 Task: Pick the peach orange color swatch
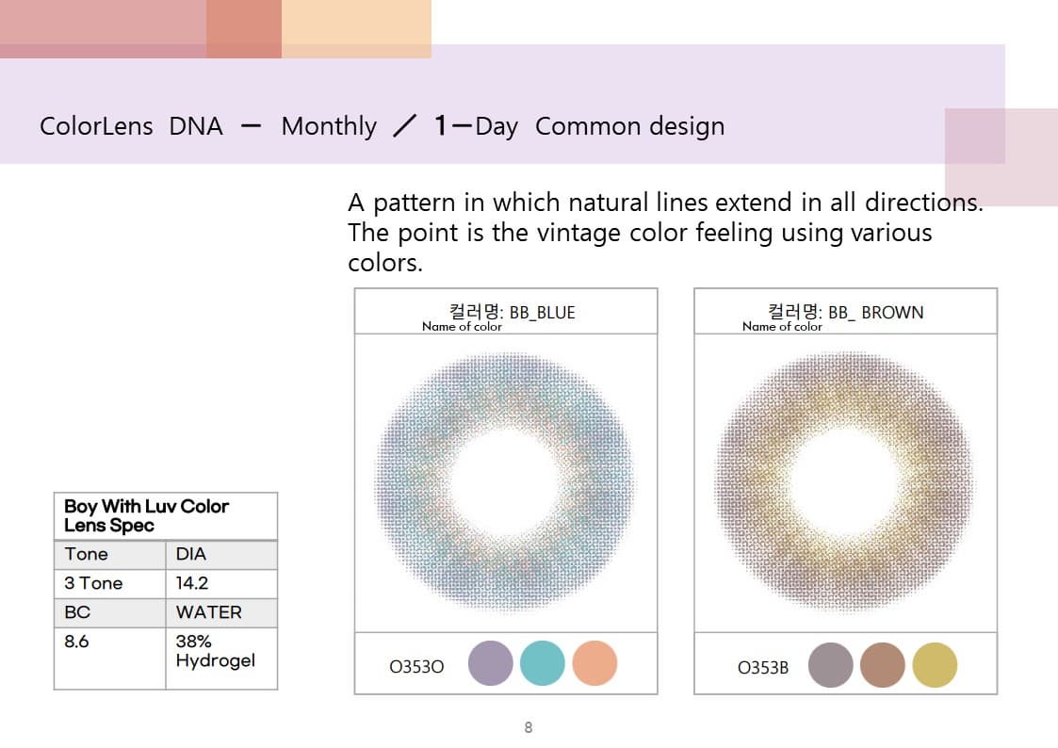coord(594,663)
